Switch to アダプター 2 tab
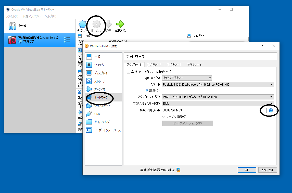 154,65
